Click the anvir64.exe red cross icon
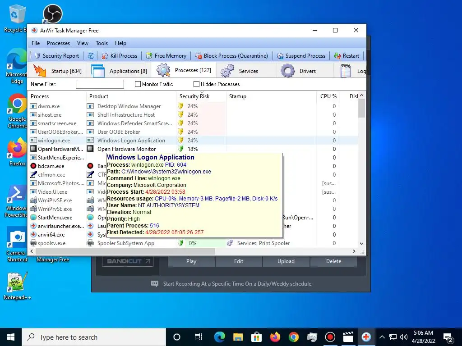Image resolution: width=462 pixels, height=346 pixels. click(33, 234)
